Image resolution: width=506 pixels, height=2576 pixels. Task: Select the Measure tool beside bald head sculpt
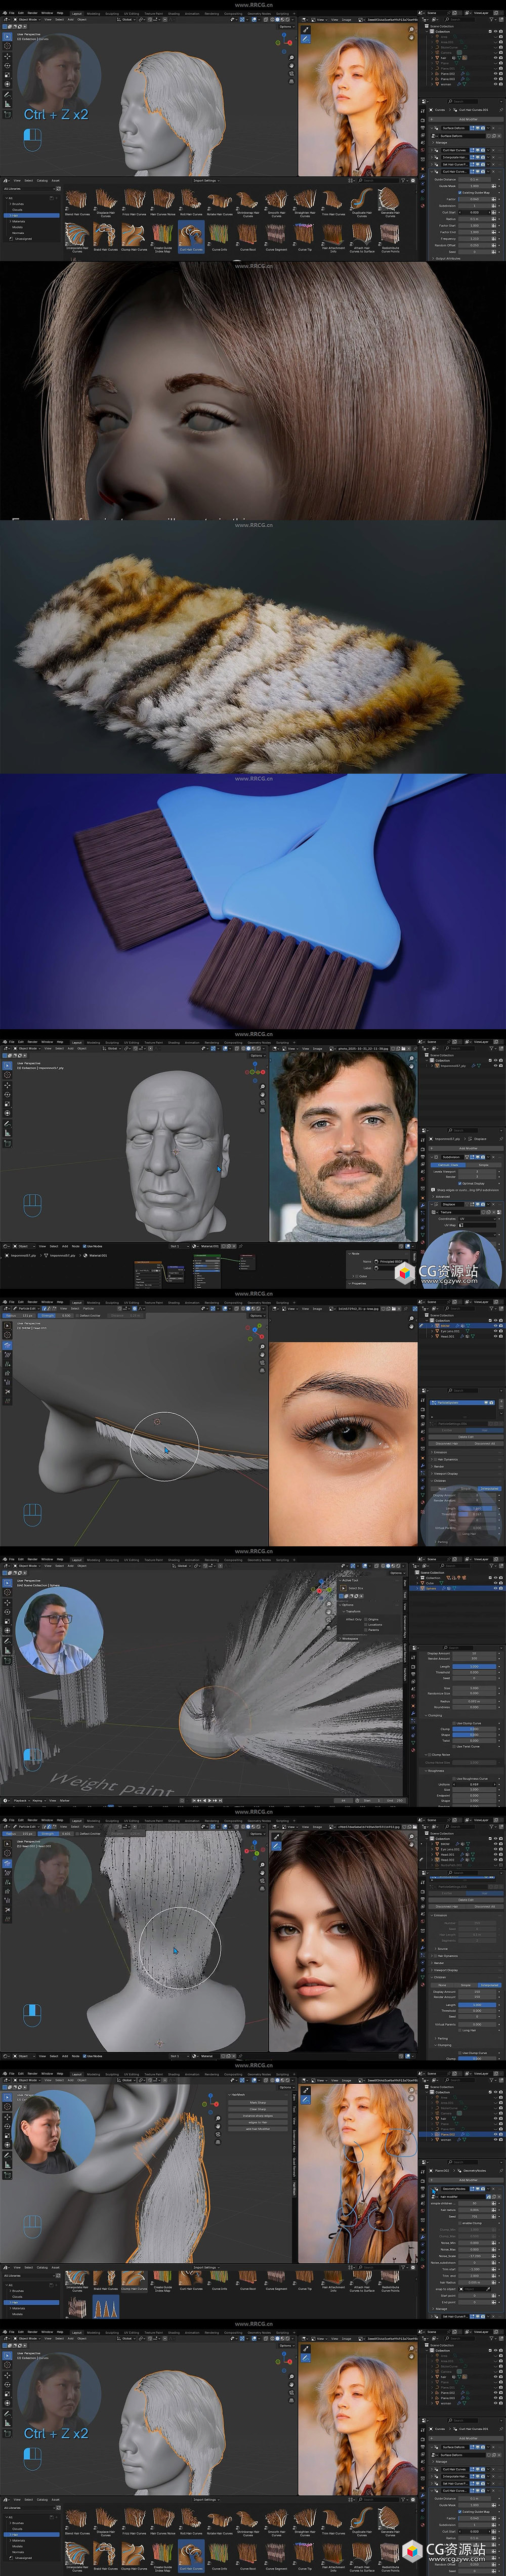pyautogui.click(x=7, y=1134)
